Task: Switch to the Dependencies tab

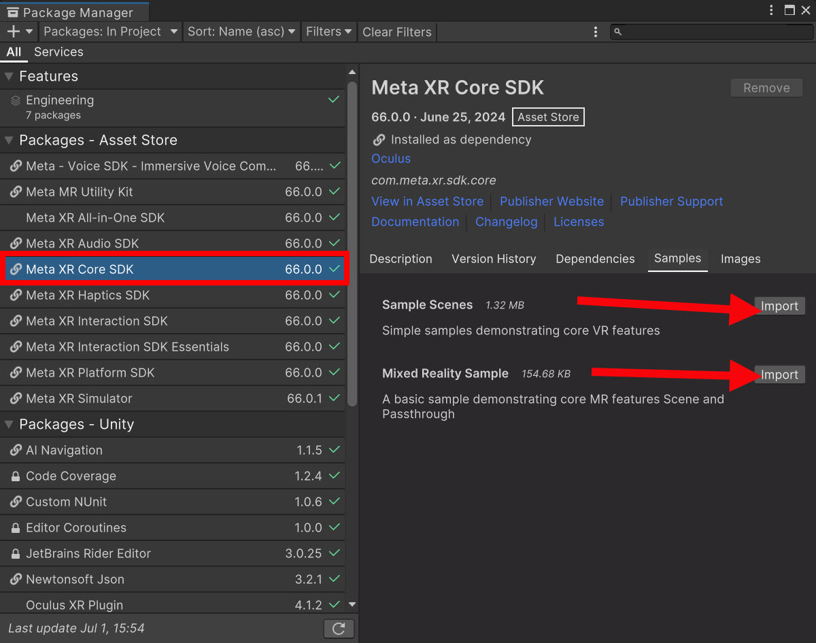Action: point(595,259)
